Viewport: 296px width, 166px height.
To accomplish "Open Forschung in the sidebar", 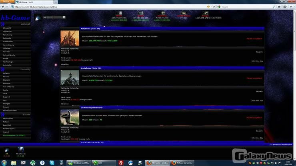I will click(x=7, y=35).
